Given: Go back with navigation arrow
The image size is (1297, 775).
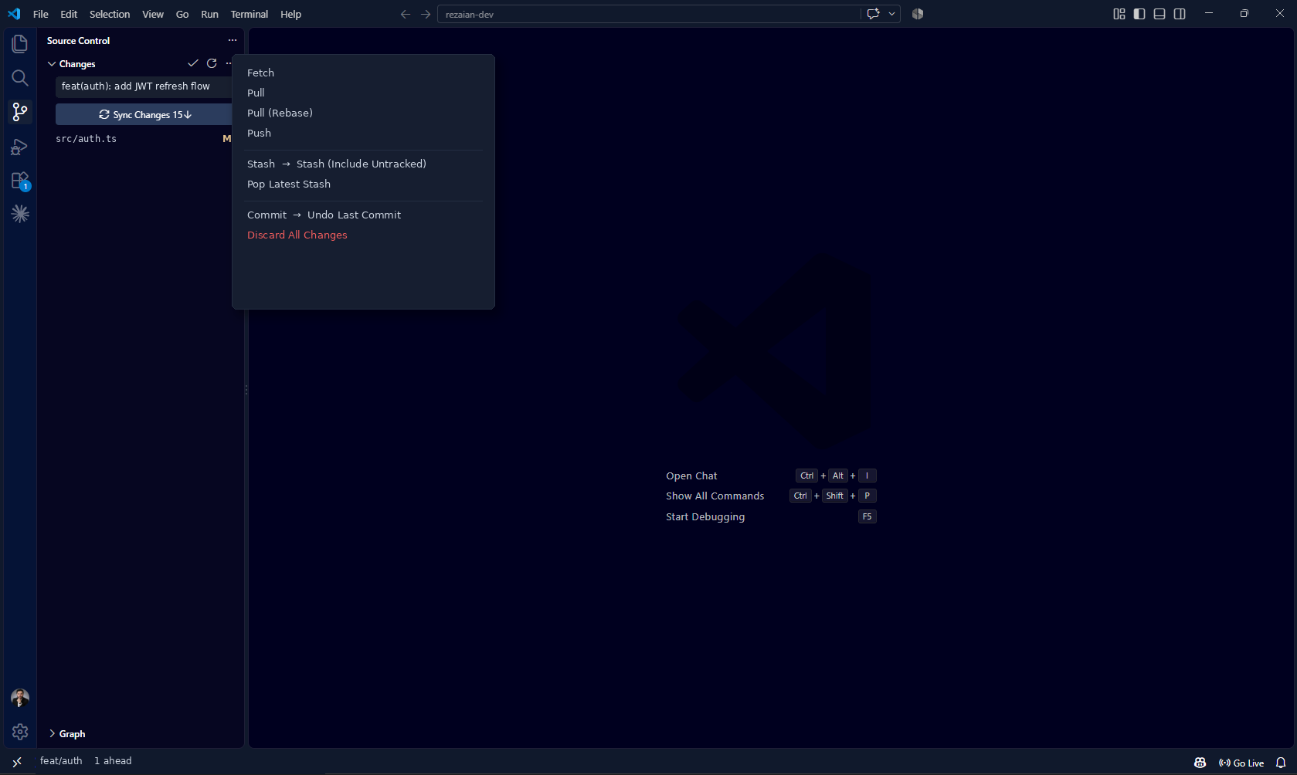Looking at the screenshot, I should point(406,14).
